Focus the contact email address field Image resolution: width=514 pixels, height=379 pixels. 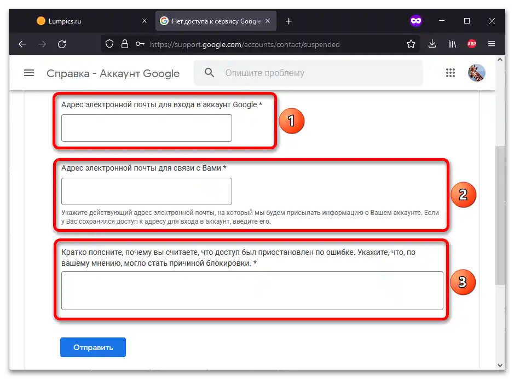coord(147,191)
